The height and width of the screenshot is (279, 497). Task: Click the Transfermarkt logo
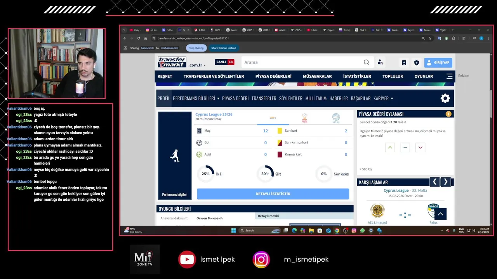tap(172, 62)
